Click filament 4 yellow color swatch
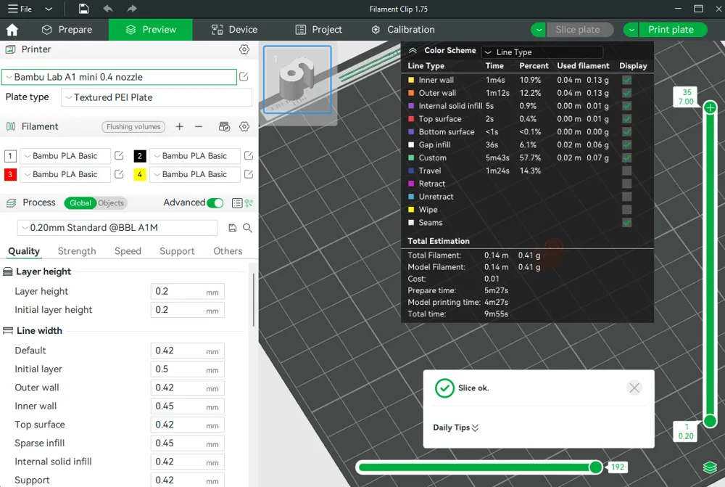Screen dimensions: 725x487 [140, 174]
